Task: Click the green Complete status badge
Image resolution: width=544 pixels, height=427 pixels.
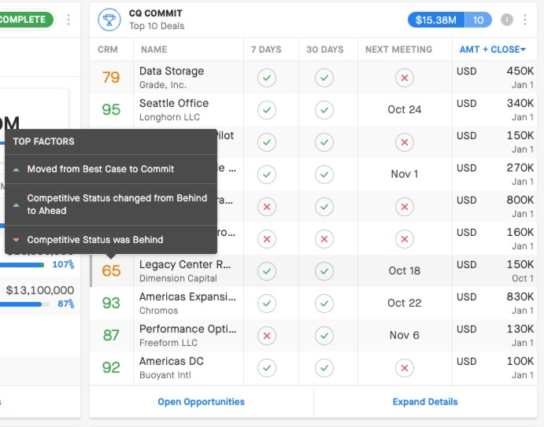Action: click(24, 20)
